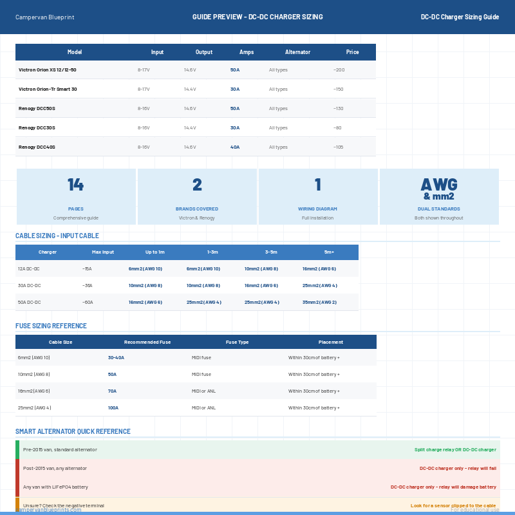Open the campervanblueprints.com footer link
This screenshot has height=515, width=515.
click(49, 509)
